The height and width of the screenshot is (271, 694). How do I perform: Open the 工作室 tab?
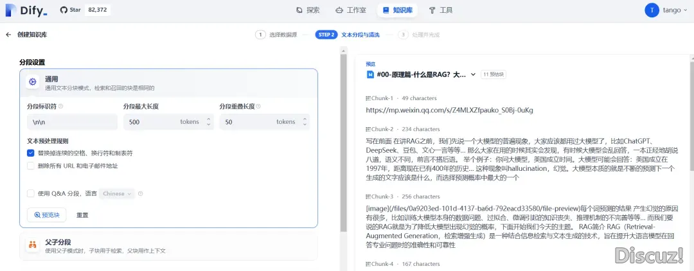point(351,10)
